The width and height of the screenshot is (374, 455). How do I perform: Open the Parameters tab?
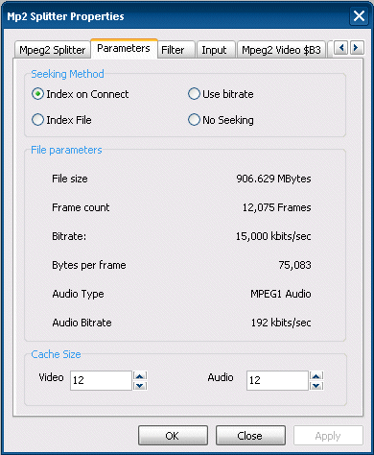(124, 48)
